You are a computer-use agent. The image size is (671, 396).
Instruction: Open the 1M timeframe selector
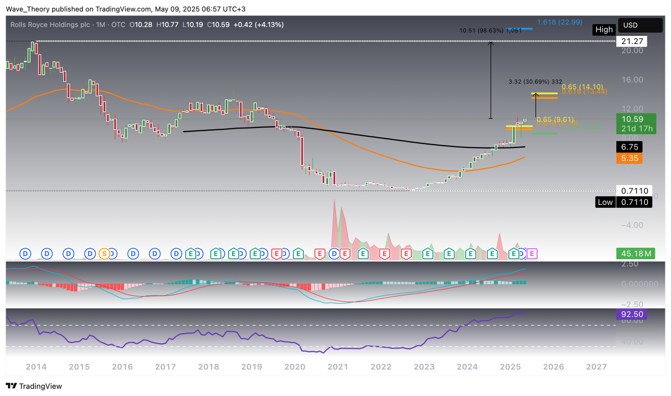[100, 25]
